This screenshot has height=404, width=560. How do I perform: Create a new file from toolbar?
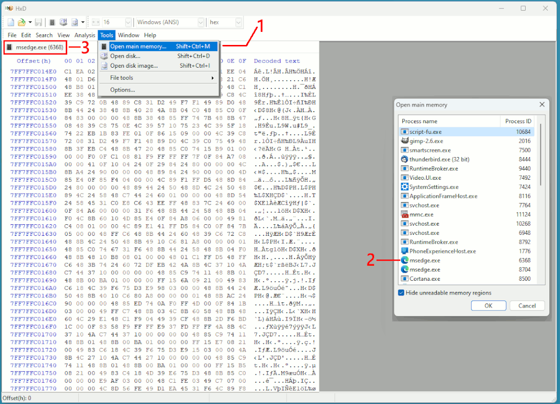(x=11, y=22)
